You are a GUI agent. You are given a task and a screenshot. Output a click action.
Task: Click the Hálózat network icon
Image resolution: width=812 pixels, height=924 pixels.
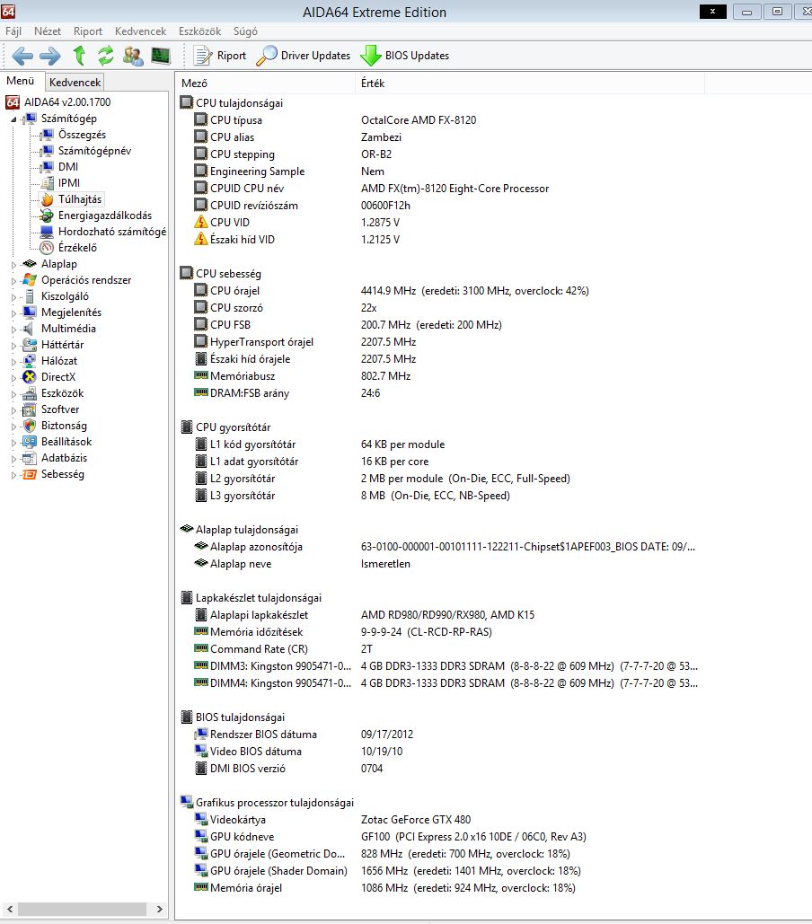30,361
